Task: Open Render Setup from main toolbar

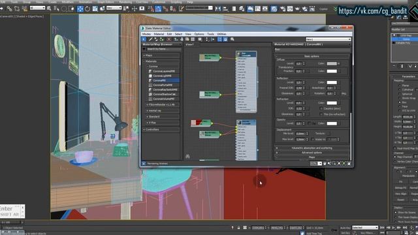Action: pos(283,8)
